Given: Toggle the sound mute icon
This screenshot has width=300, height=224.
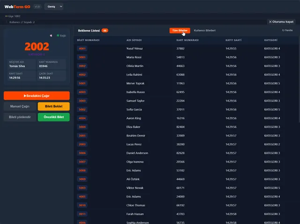Looking at the screenshot, I should pyautogui.click(x=51, y=36).
